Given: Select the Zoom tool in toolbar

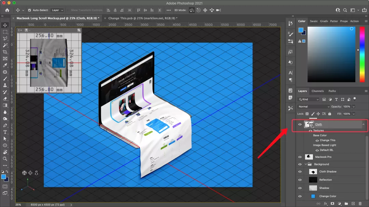Looking at the screenshot, I should coord(5,158).
